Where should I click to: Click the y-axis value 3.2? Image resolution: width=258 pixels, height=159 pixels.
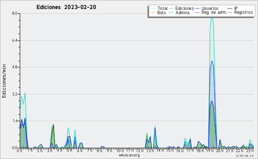(x=15, y=94)
